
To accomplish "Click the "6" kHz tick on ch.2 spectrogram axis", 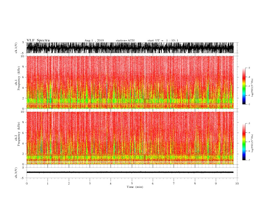I will (x=23, y=133).
